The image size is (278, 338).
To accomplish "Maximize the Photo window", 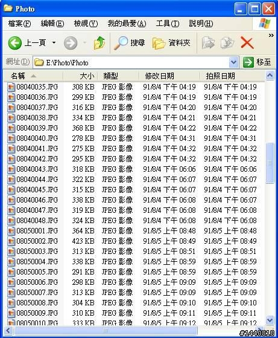I will coord(254,9).
